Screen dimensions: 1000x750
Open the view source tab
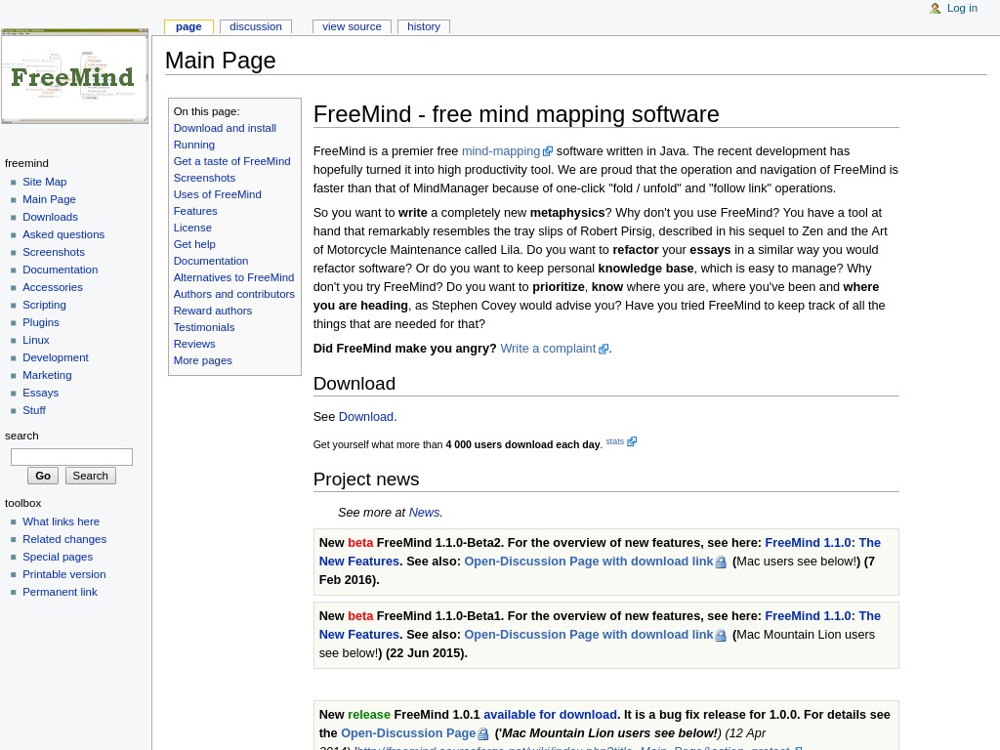point(352,26)
